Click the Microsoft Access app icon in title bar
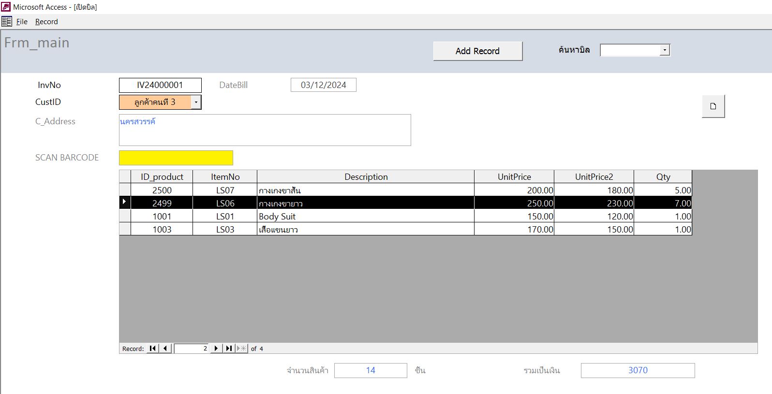 (6, 7)
